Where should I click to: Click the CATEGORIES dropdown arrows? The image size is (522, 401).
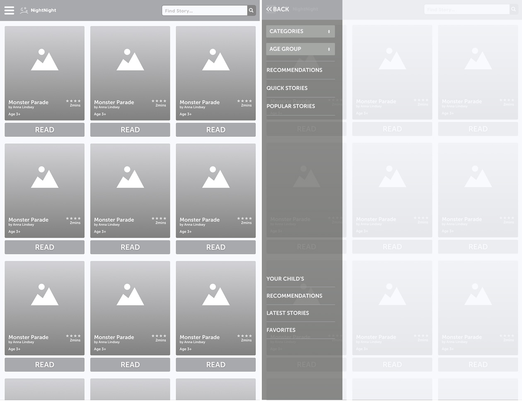pyautogui.click(x=329, y=31)
